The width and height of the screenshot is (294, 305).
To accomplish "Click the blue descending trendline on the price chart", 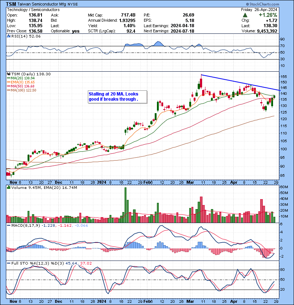I will 240,82.
